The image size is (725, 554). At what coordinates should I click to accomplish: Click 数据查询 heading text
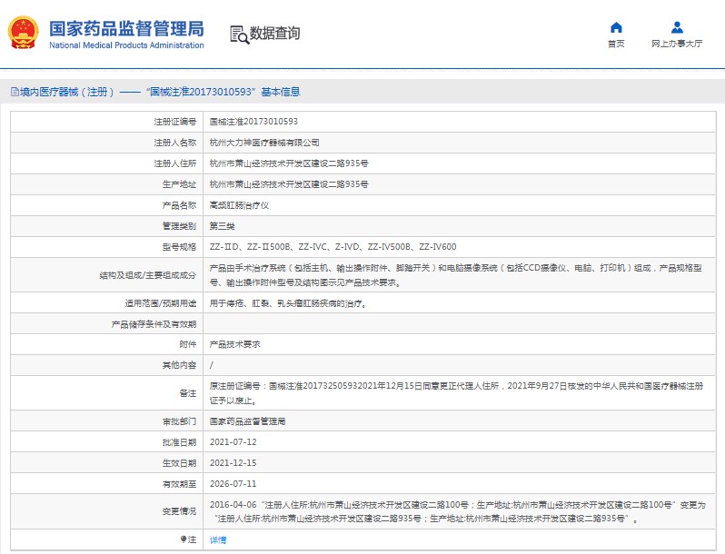point(274,34)
